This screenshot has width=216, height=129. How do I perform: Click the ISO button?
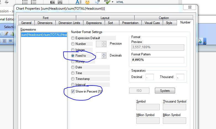coord(139,91)
